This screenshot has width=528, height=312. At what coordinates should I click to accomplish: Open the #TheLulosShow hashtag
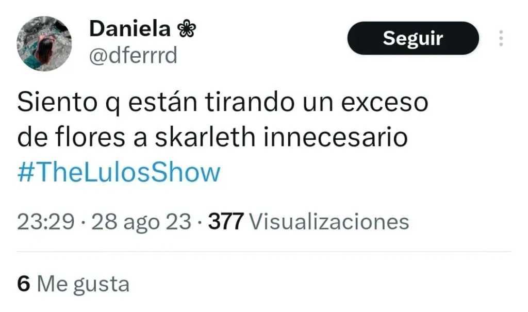pos(119,172)
